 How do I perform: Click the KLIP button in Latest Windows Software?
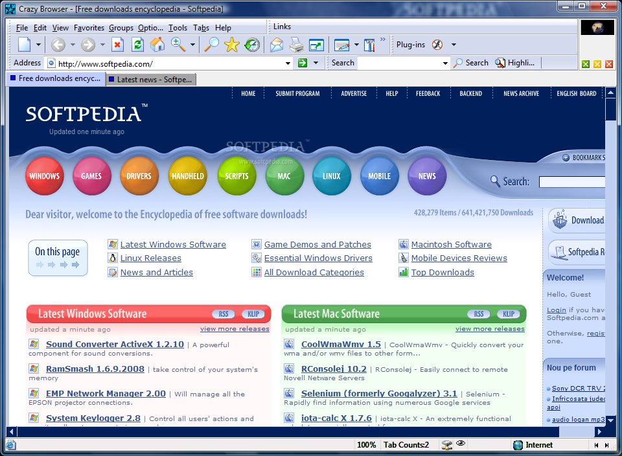[x=253, y=314]
